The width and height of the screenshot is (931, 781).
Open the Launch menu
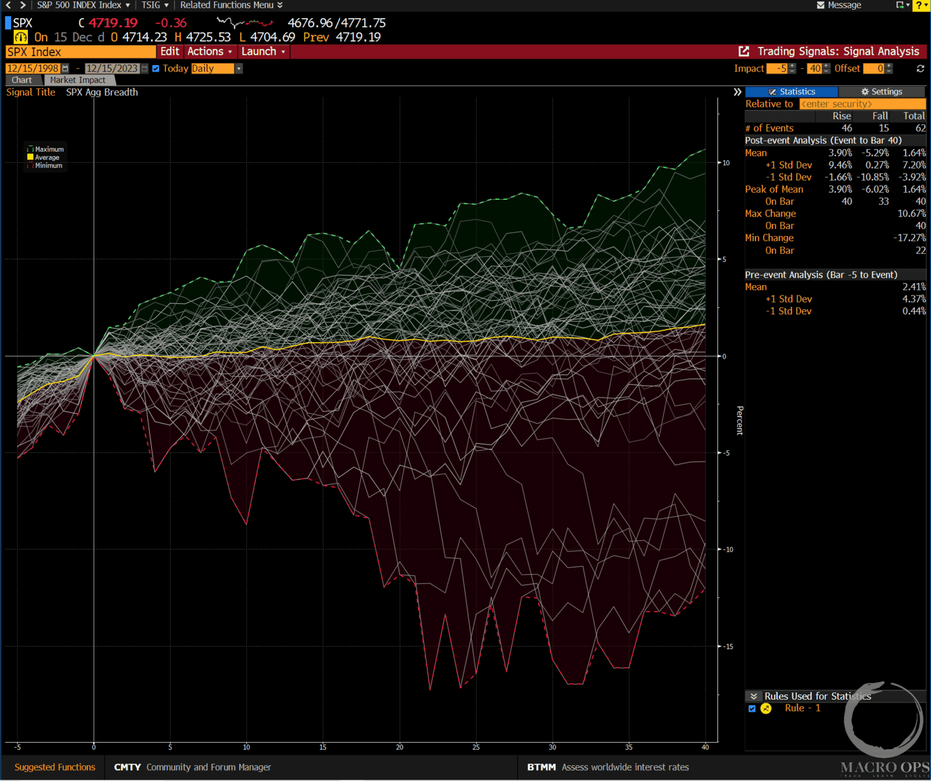coord(263,52)
